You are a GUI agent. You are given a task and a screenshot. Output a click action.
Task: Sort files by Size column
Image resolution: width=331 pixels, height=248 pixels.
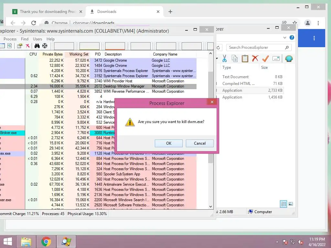pyautogui.click(x=264, y=67)
